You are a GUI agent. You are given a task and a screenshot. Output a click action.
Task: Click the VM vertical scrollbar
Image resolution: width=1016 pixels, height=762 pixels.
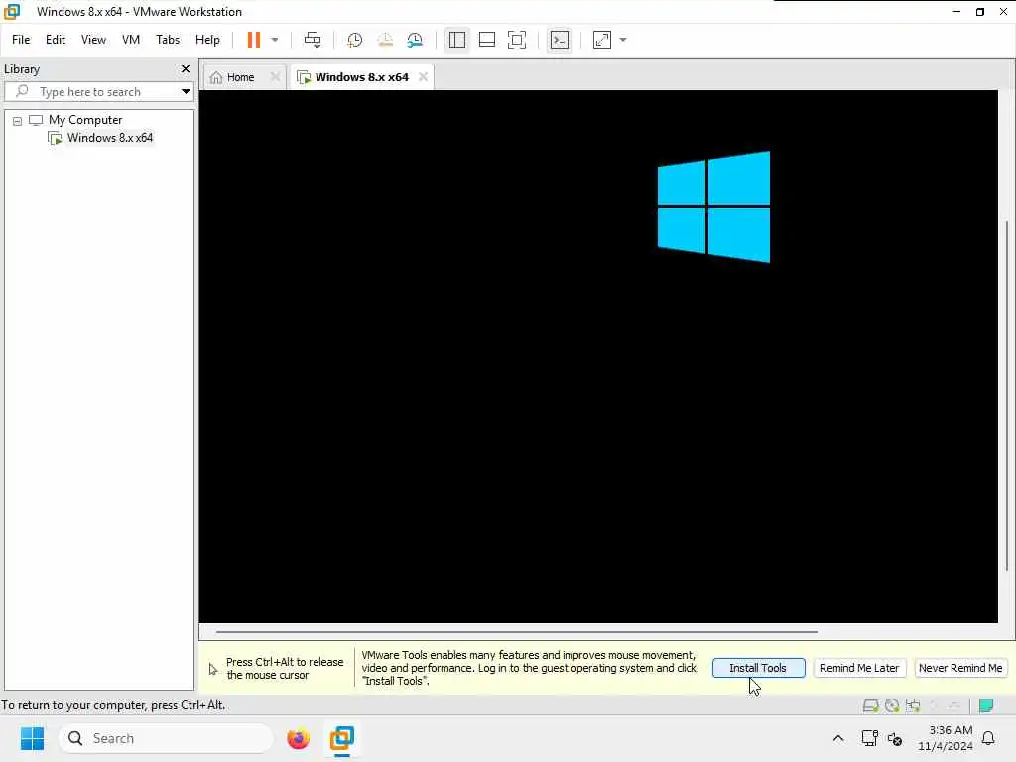1006,395
